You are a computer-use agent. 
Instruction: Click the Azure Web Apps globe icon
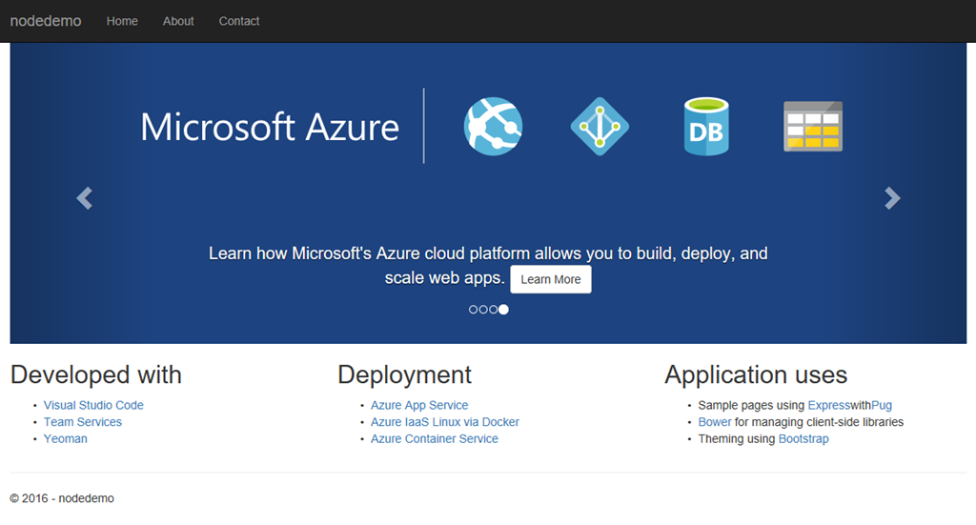click(493, 126)
